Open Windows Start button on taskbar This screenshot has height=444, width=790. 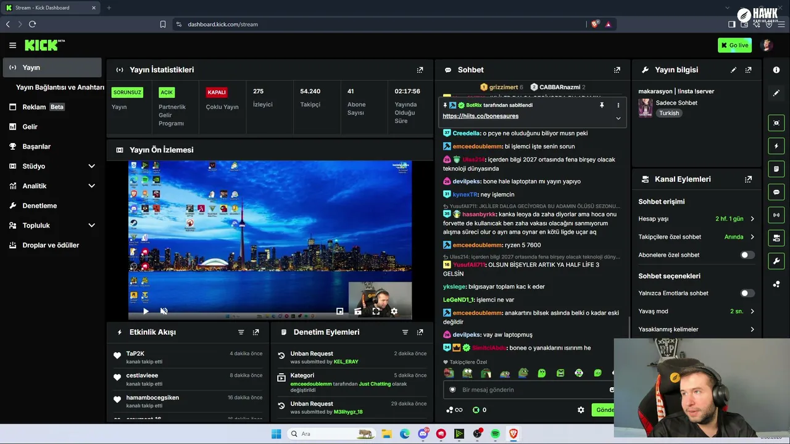(276, 434)
